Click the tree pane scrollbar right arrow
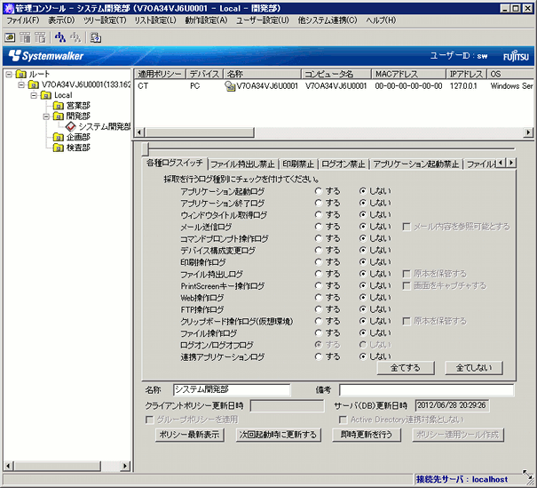Image resolution: width=537 pixels, height=488 pixels. point(125,466)
